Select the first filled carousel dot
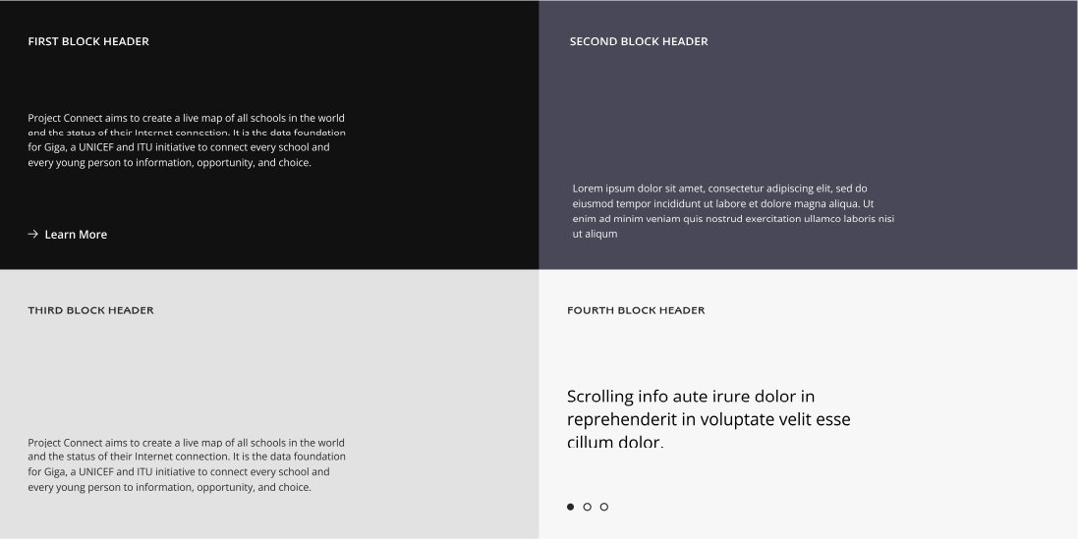The width and height of the screenshot is (1078, 539). 570,507
